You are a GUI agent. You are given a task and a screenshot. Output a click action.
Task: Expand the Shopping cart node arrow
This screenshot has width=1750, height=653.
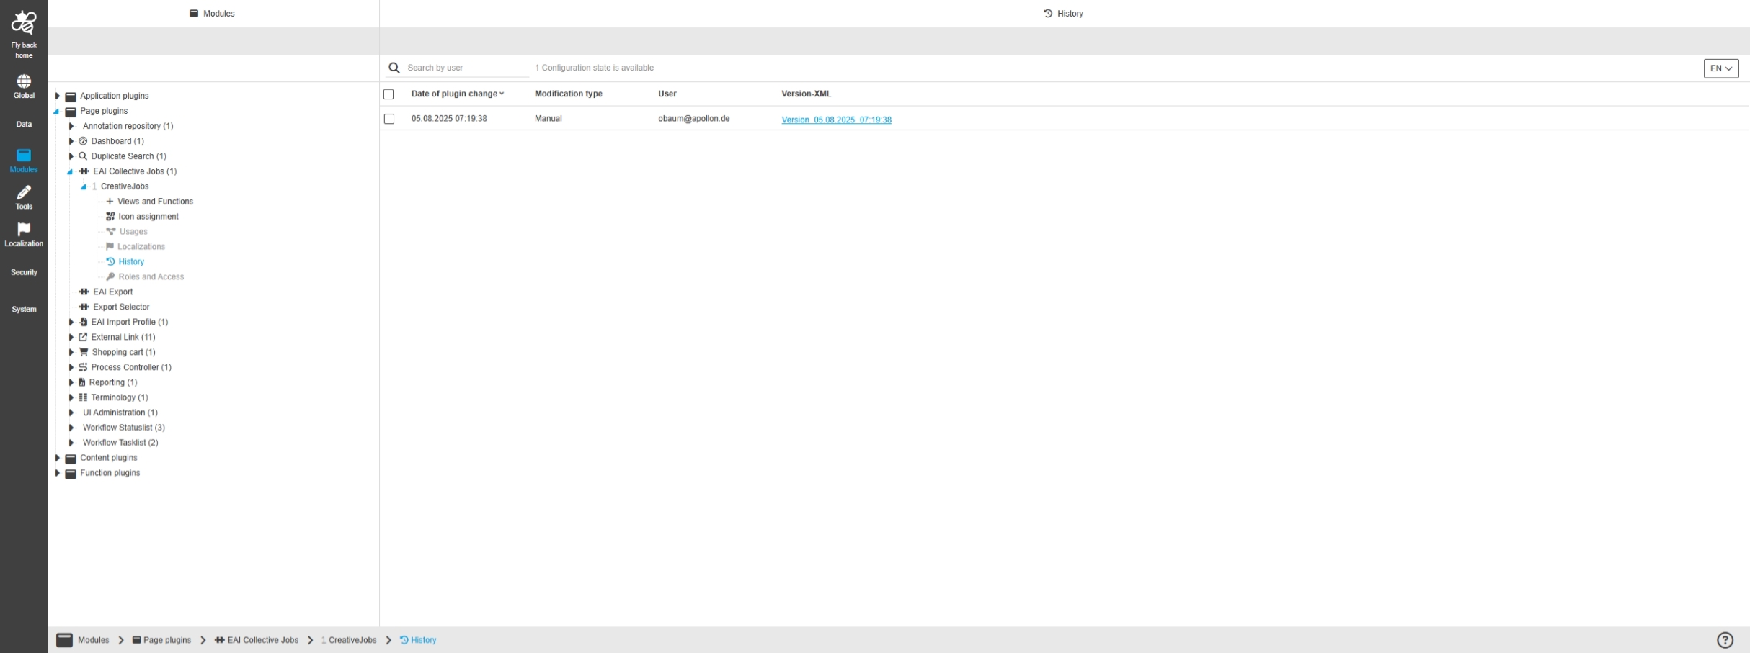(x=71, y=352)
